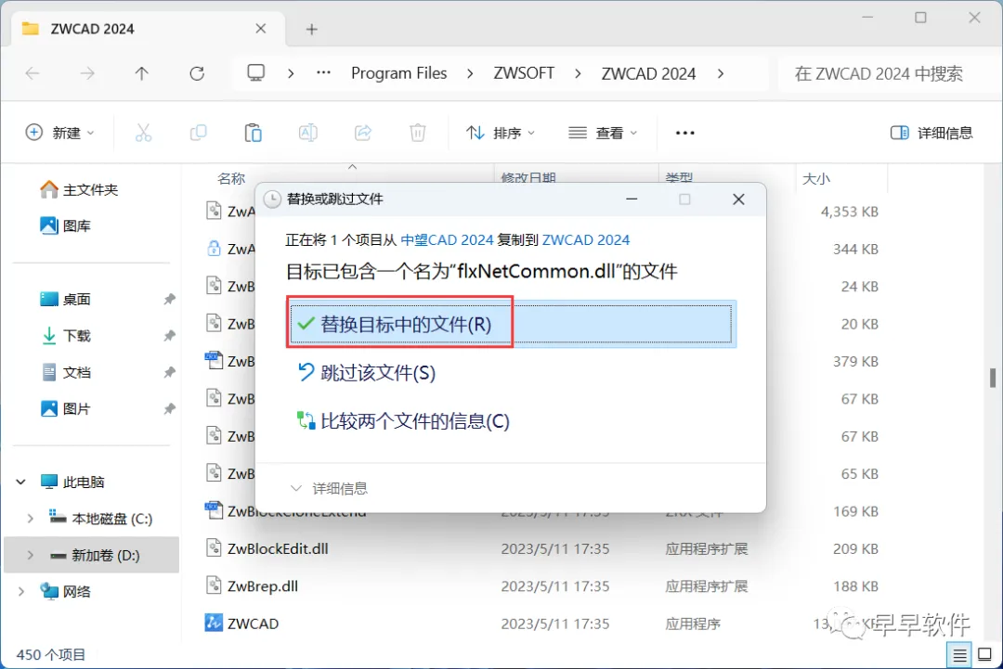Viewport: 1003px width, 669px height.
Task: Click ZWSOFT in address bar
Action: [x=524, y=73]
